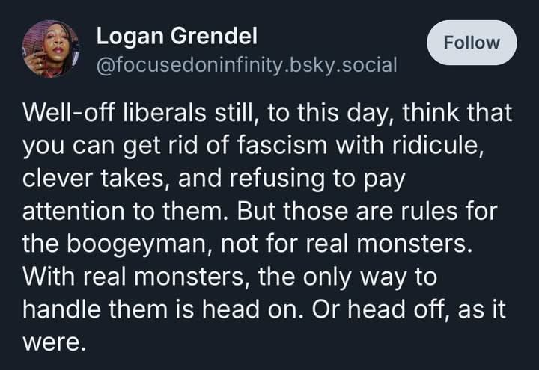
Task: Click the word "With" starting the sixth line
Action: point(49,277)
